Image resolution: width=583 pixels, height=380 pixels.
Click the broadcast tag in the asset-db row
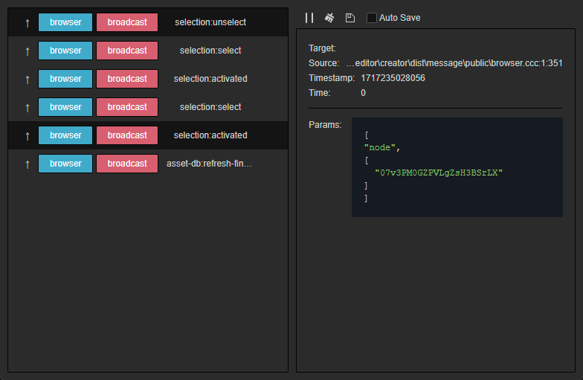point(127,164)
